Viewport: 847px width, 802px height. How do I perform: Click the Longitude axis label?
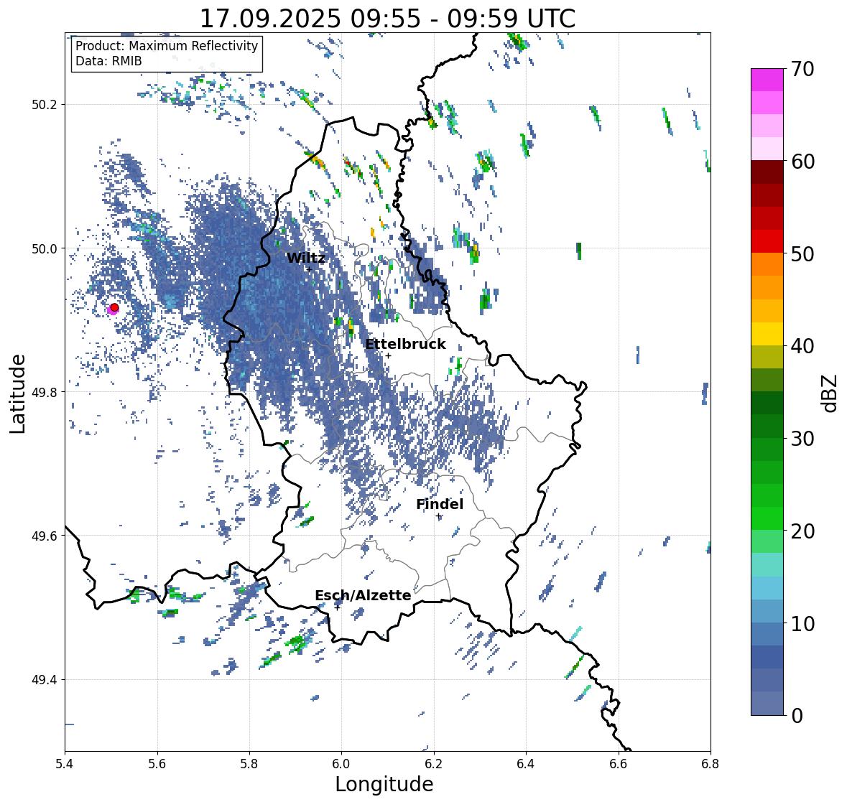(384, 784)
